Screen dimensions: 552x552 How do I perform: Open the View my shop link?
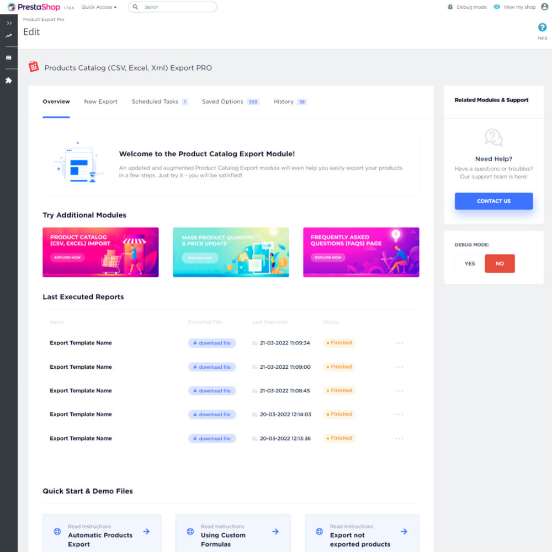click(x=515, y=7)
